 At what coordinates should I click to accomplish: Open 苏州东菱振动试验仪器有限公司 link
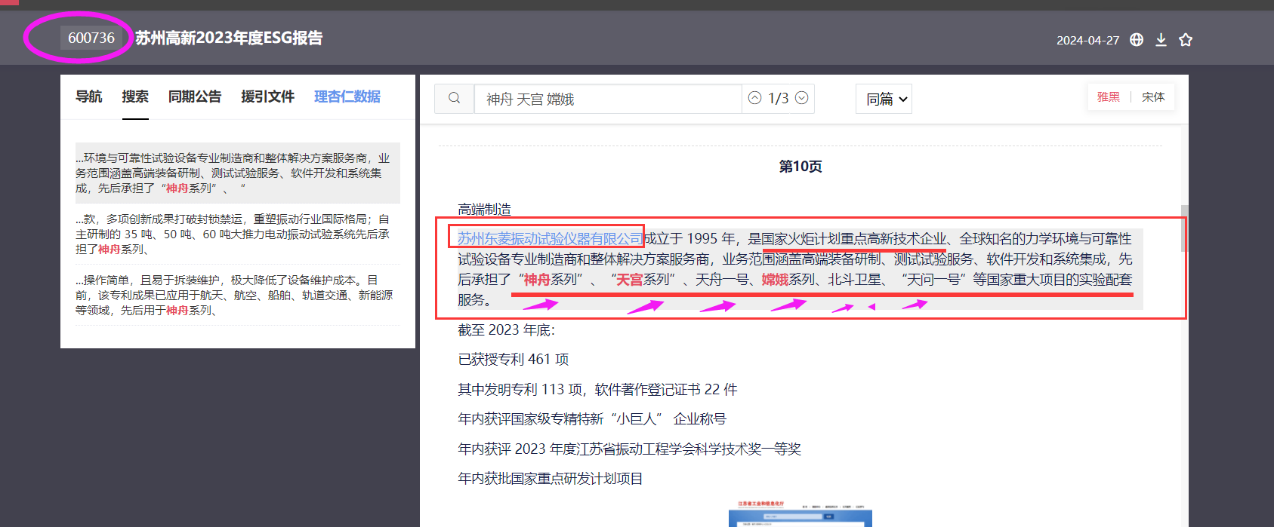pyautogui.click(x=550, y=238)
